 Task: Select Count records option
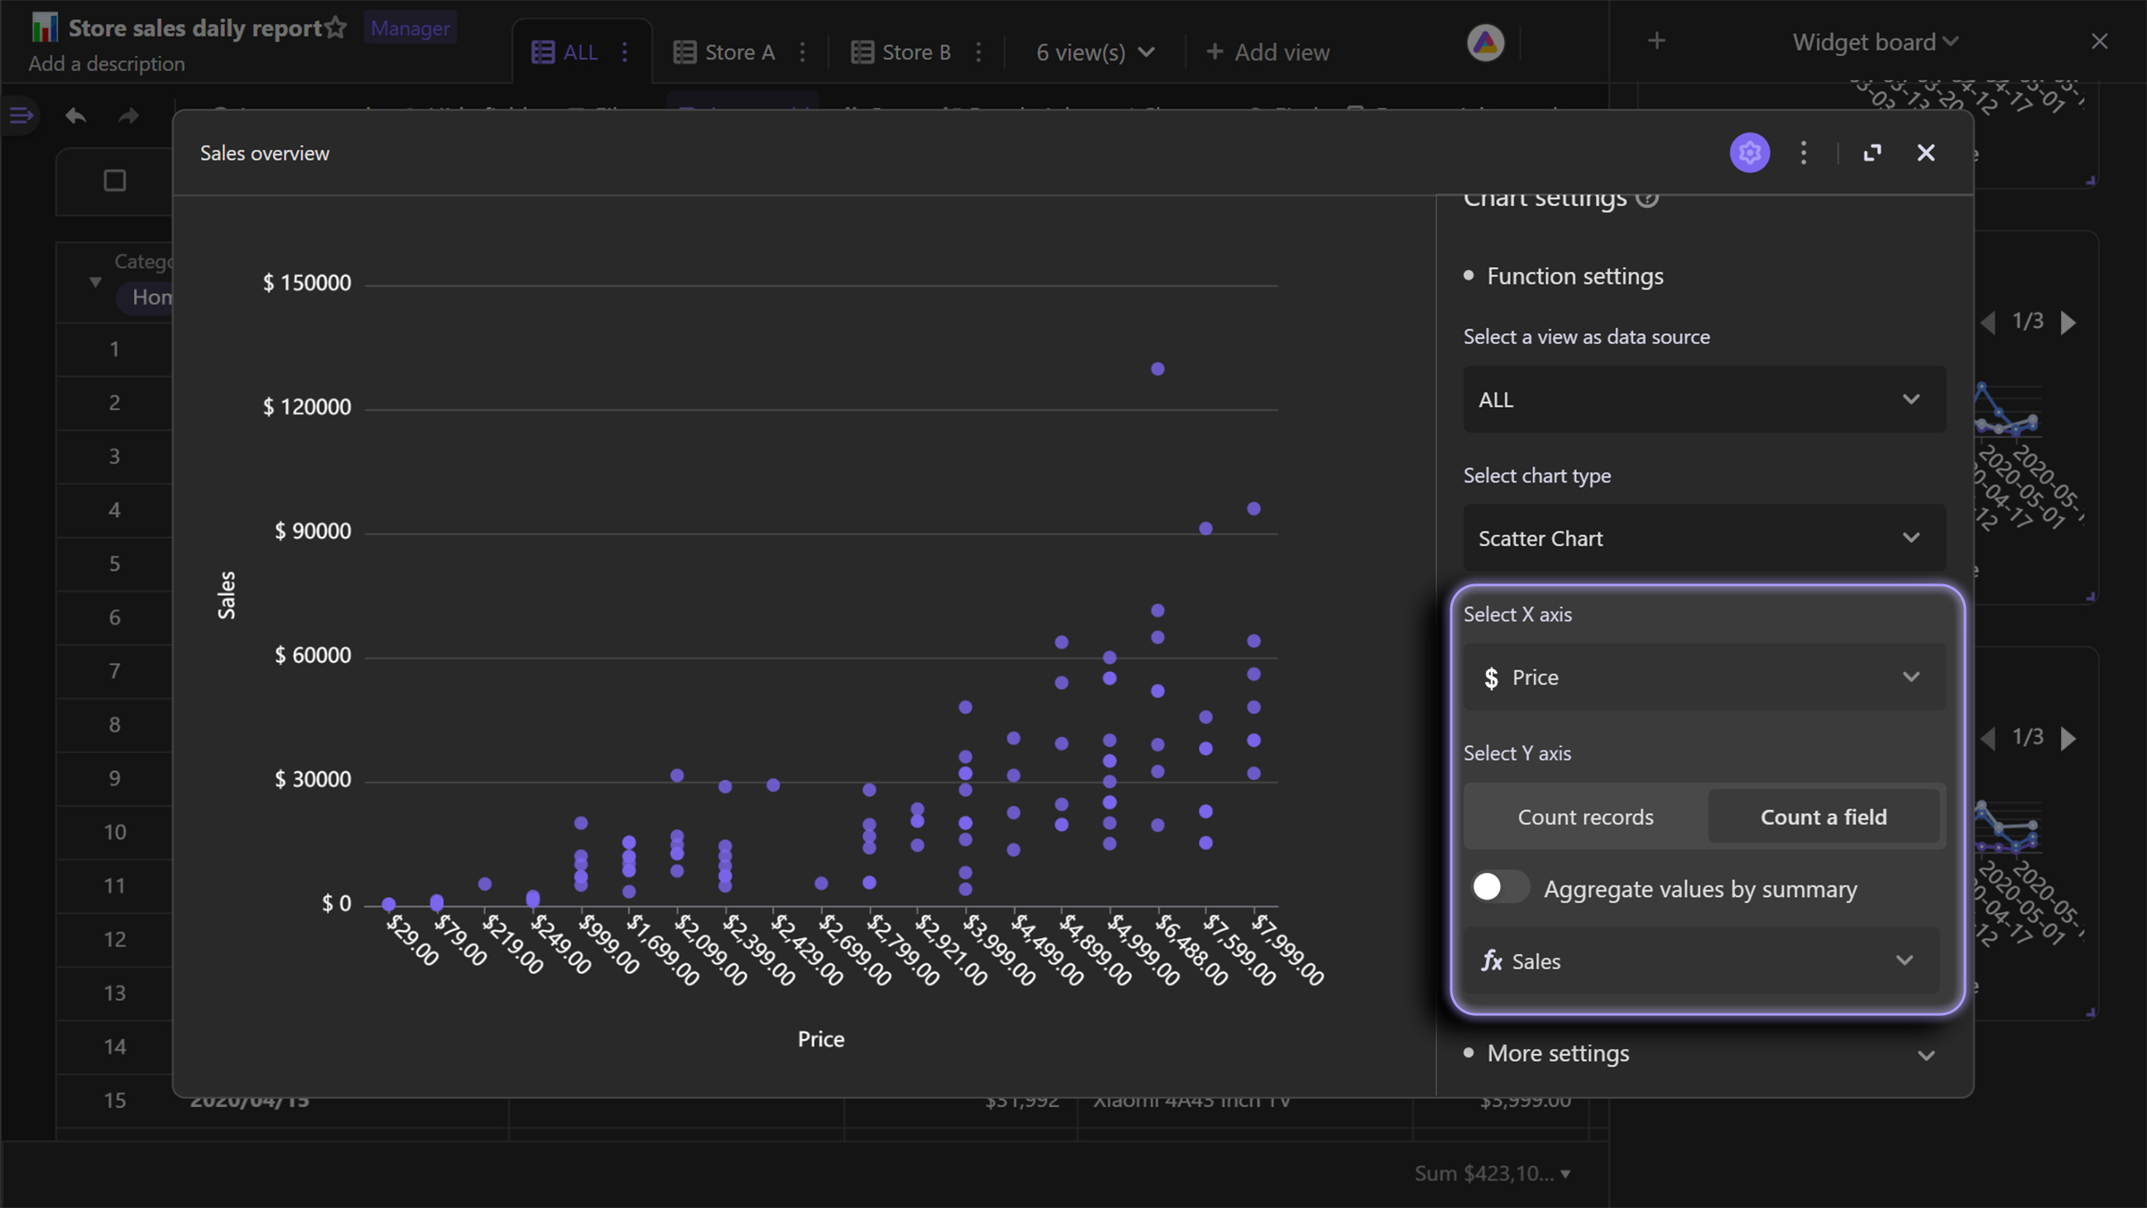click(x=1585, y=817)
